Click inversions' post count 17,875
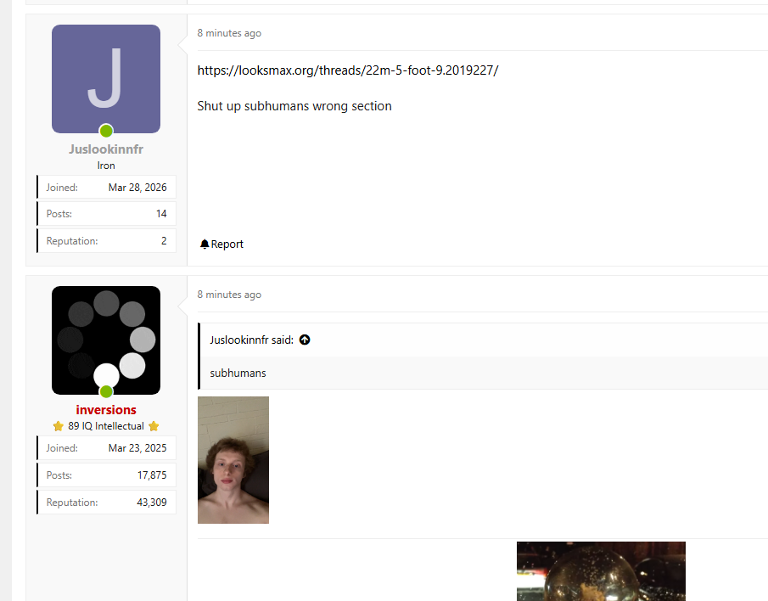The width and height of the screenshot is (768, 601). pyautogui.click(x=152, y=475)
